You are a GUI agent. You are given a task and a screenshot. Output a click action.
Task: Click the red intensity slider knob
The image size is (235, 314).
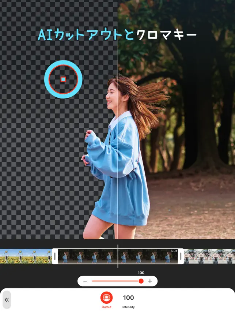coord(141,281)
